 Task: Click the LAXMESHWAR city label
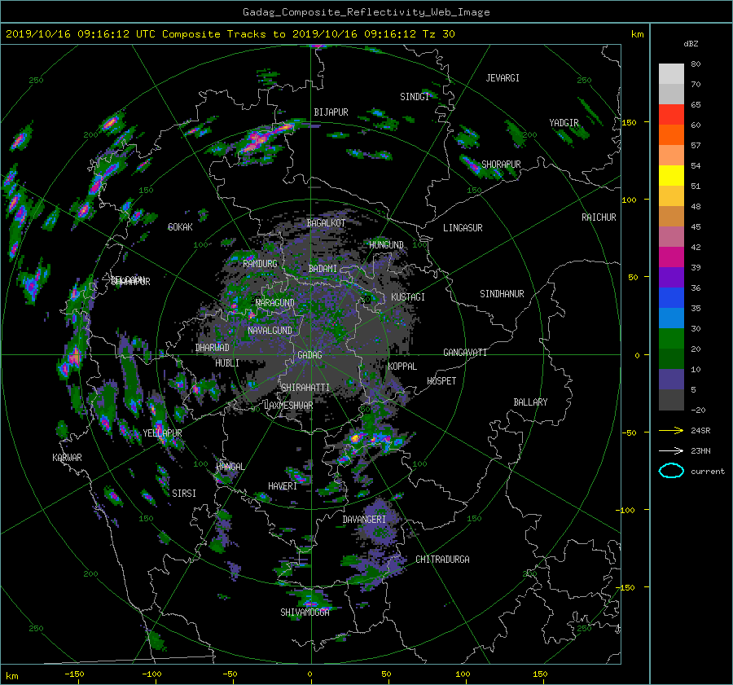(288, 406)
